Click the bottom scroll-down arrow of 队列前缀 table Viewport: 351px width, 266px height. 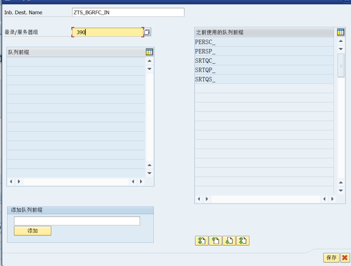tap(149, 173)
